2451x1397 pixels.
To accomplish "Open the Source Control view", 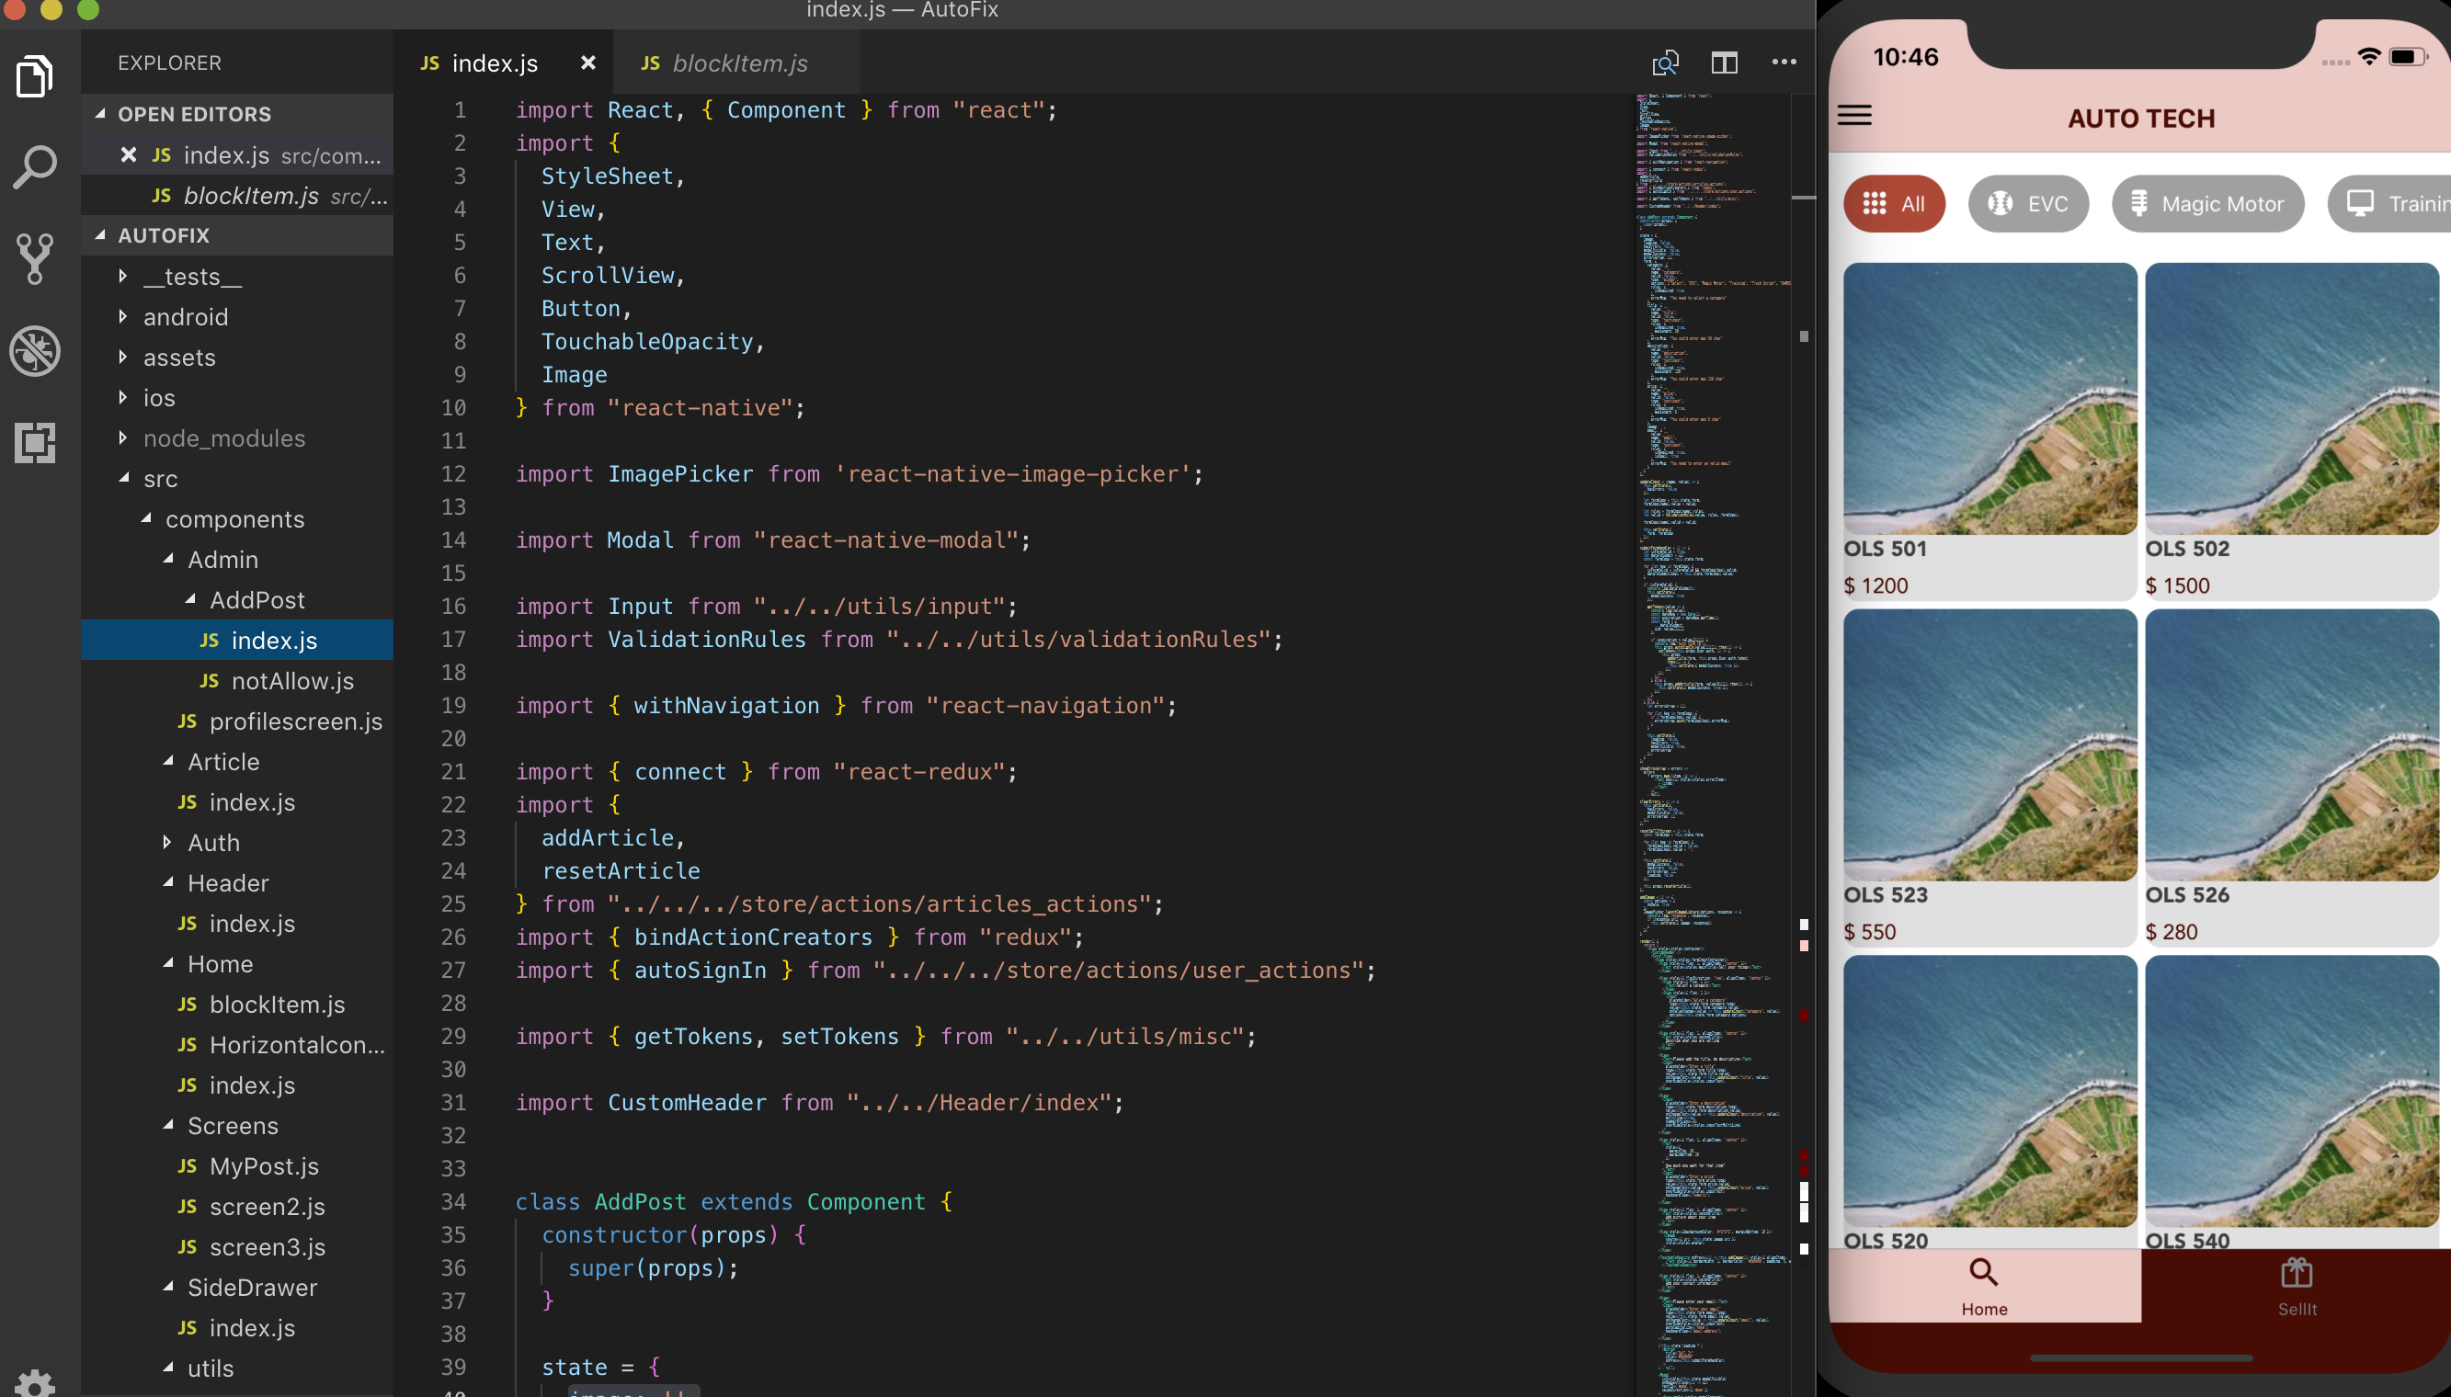I will pyautogui.click(x=36, y=259).
